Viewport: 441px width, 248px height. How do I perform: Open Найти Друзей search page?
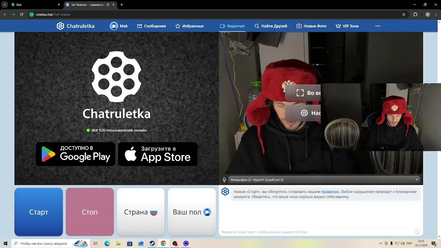(x=270, y=26)
